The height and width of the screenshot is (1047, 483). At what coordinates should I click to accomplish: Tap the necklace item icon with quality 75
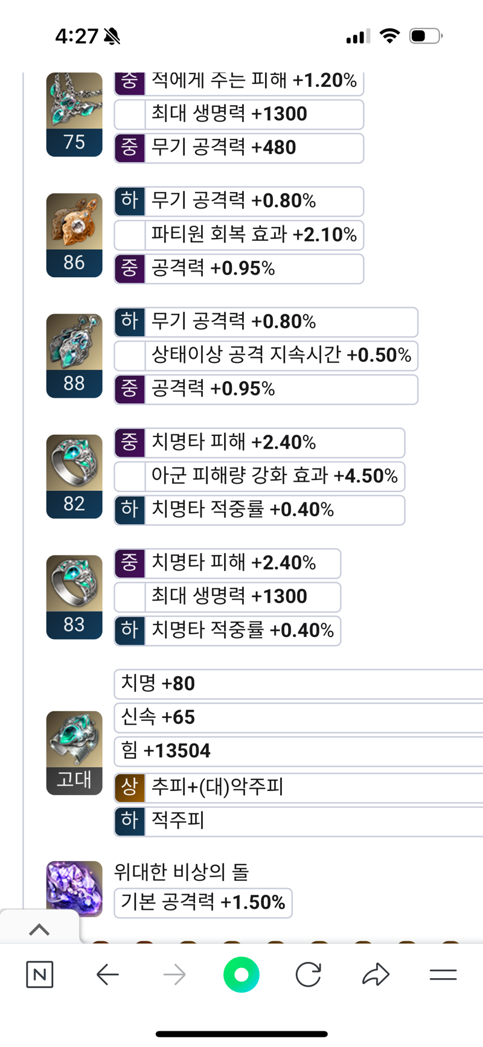[x=74, y=114]
